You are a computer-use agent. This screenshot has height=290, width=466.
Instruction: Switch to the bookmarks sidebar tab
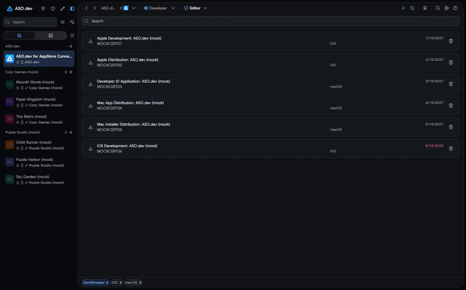pyautogui.click(x=51, y=36)
